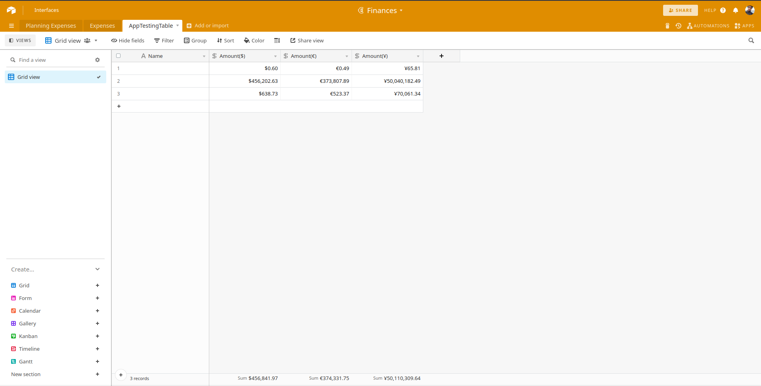Hide fields in the grid
Image resolution: width=761 pixels, height=386 pixels.
tap(128, 40)
